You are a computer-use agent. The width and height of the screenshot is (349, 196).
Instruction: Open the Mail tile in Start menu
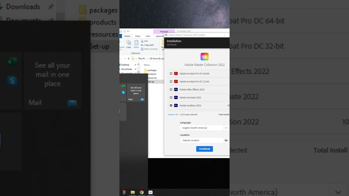tap(136, 93)
